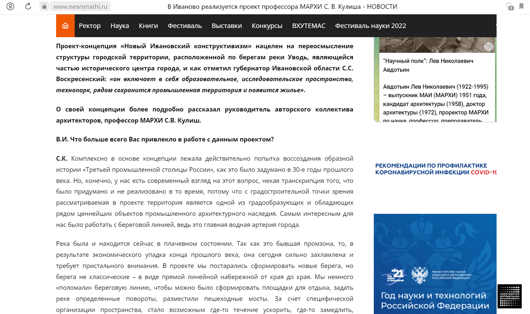
Task: View site security via the lock icon
Action: (x=44, y=6)
